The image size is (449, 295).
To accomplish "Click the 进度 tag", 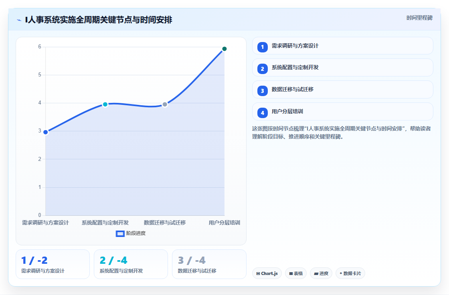I will pos(321,273).
